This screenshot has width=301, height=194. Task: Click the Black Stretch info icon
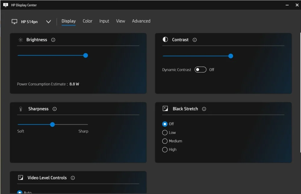[x=204, y=109]
